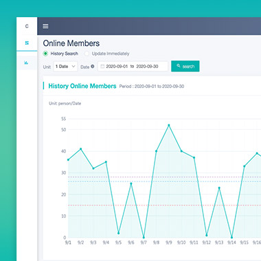Select the History Search radio button

[x=45, y=54]
